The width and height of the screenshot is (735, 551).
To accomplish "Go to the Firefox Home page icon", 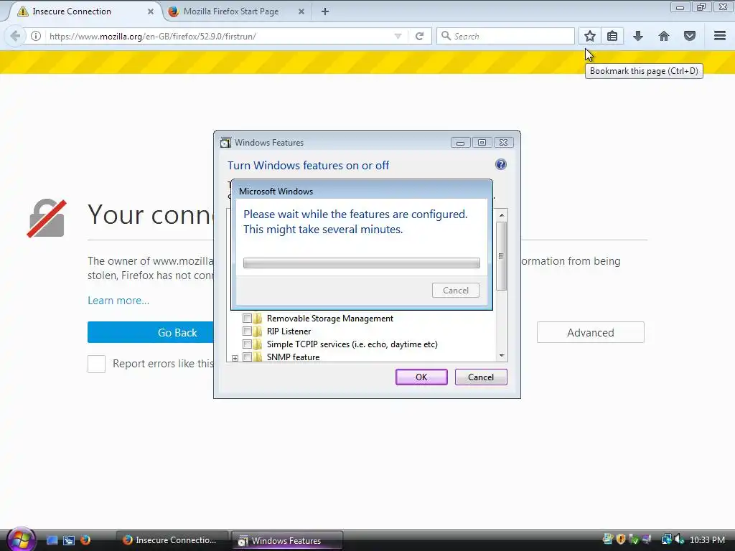I will (664, 36).
